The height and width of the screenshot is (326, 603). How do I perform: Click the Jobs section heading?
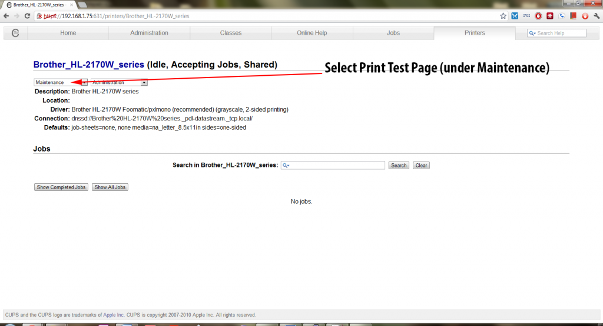(x=42, y=149)
